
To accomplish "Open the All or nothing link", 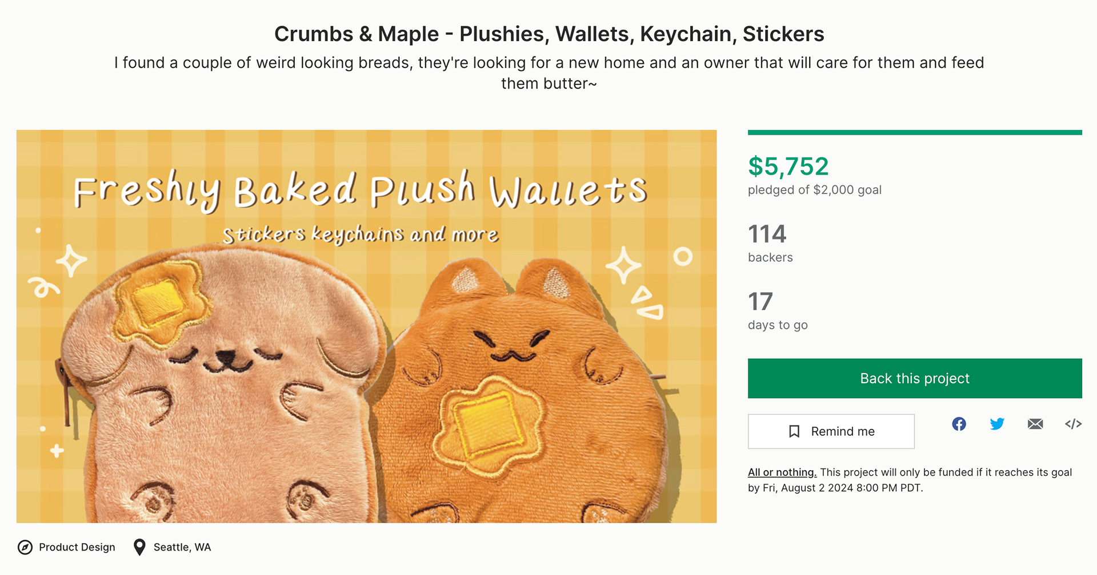I will [782, 472].
